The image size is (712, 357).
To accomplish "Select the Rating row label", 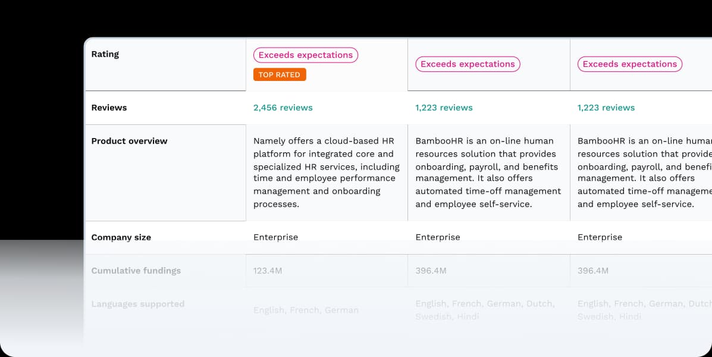I will click(105, 54).
